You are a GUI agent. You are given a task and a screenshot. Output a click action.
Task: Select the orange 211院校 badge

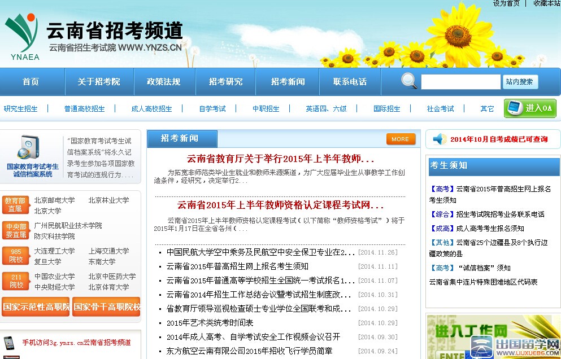15,281
